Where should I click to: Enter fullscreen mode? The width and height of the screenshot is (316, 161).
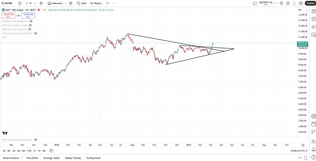(294, 3)
